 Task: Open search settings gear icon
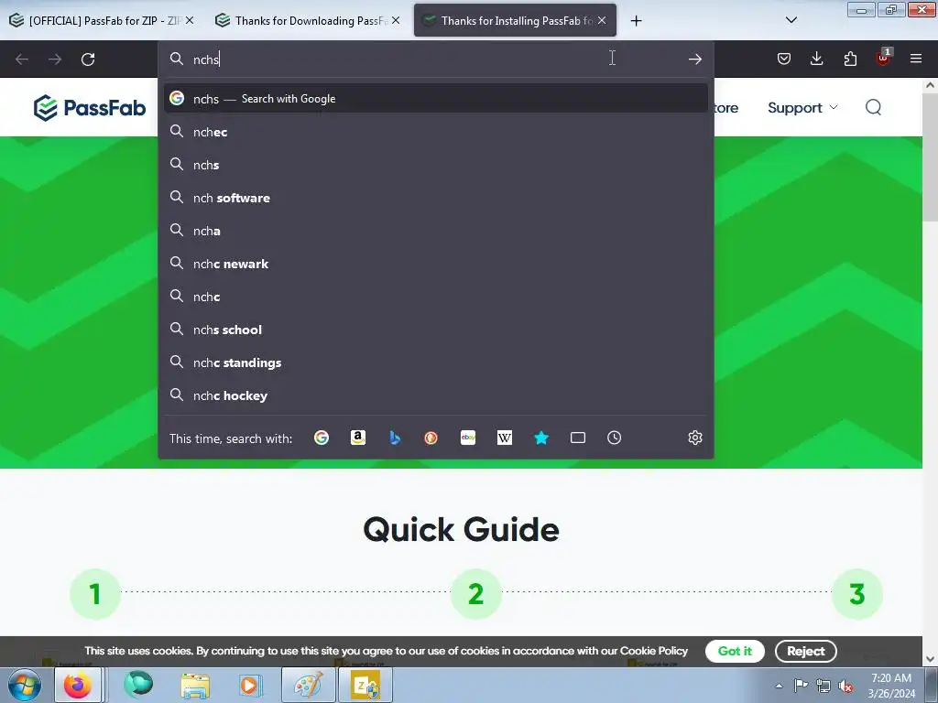pyautogui.click(x=694, y=438)
